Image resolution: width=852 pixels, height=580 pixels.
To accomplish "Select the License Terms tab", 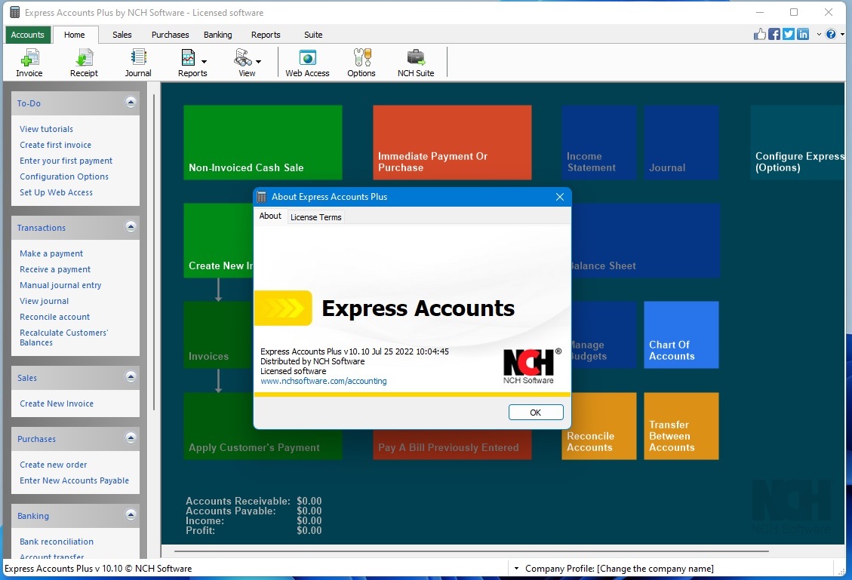I will pos(315,217).
